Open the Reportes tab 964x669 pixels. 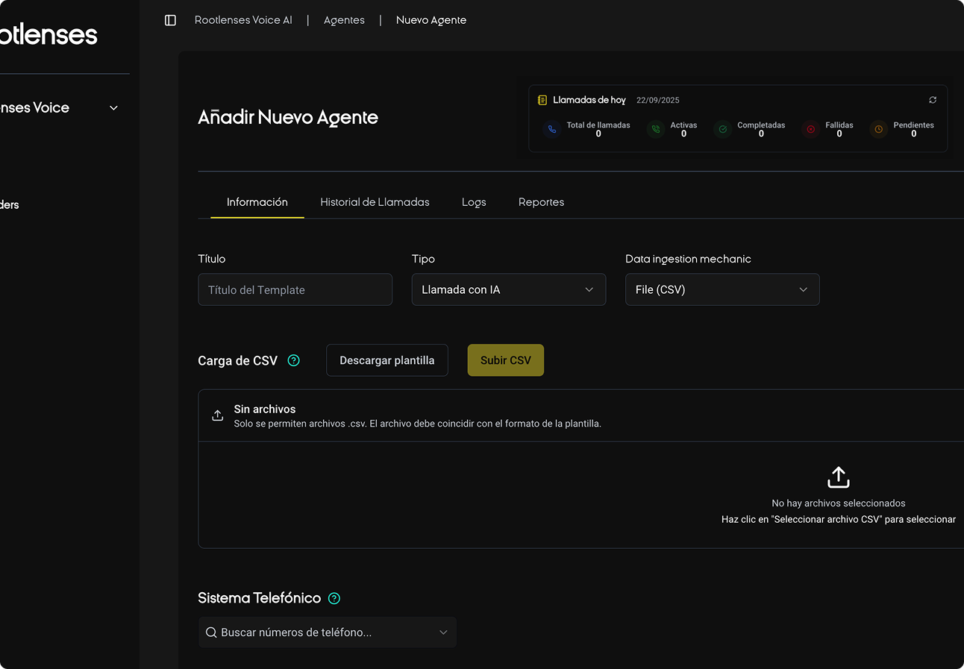pyautogui.click(x=541, y=202)
